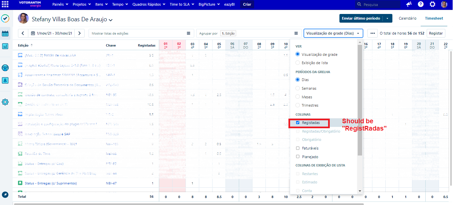The width and height of the screenshot is (455, 205).
Task: Open the app switcher grid icon
Action: pyautogui.click(x=5, y=4)
